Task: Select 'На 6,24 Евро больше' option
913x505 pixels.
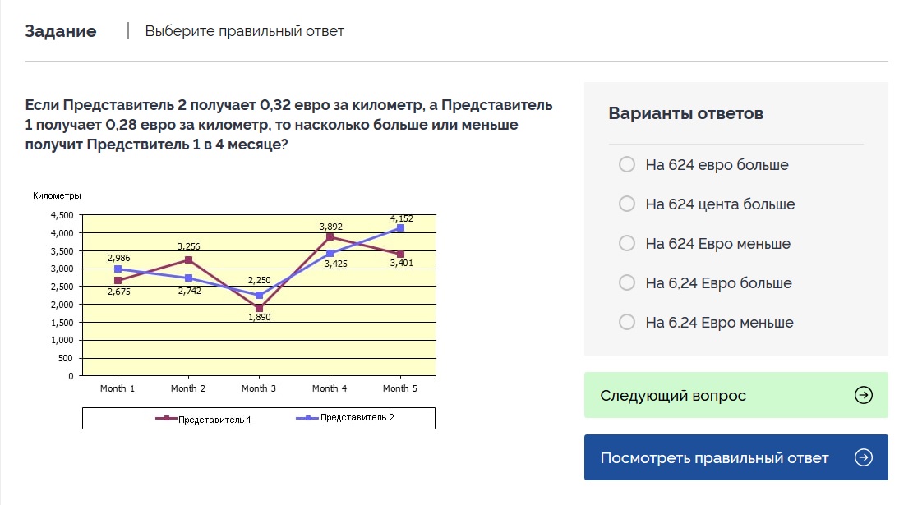Action: (x=627, y=283)
